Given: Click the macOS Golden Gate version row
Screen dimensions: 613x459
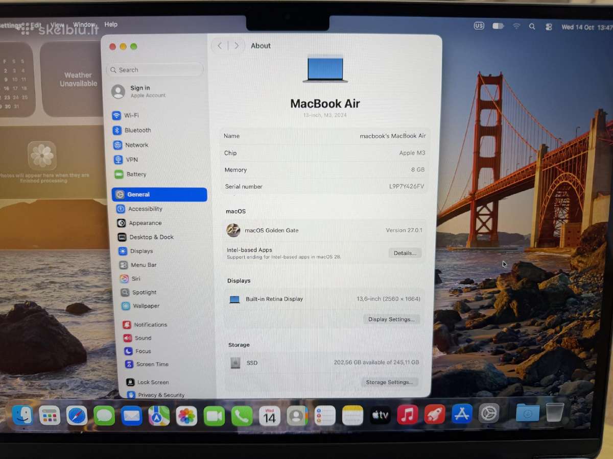Looking at the screenshot, I should click(x=324, y=231).
